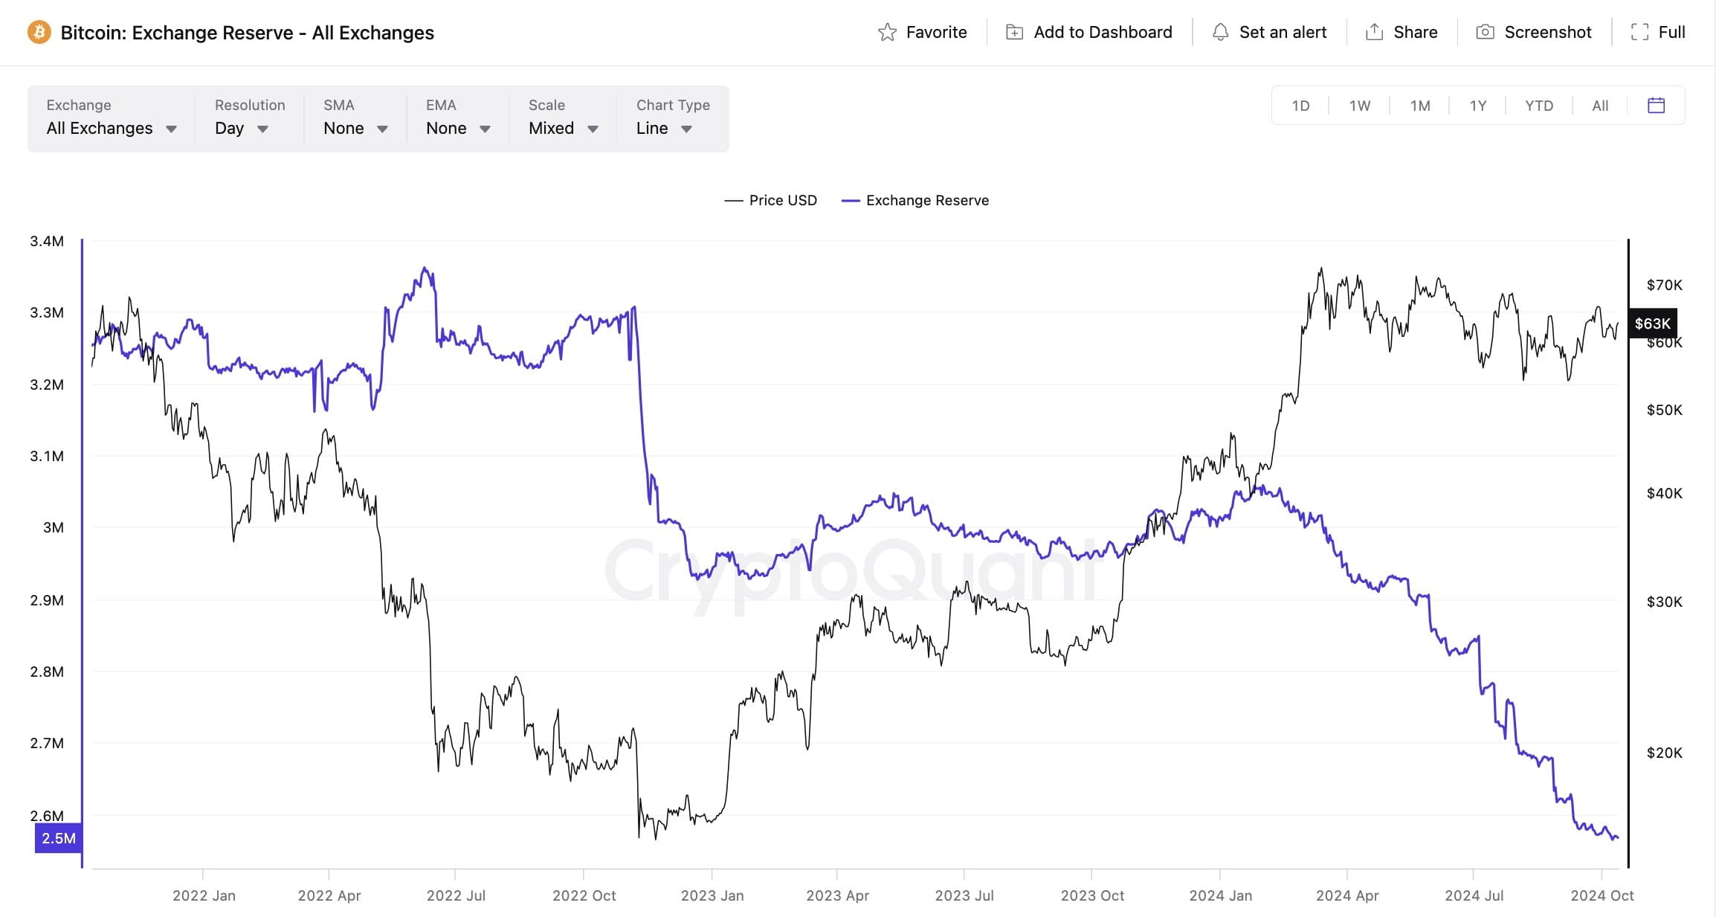Click the Bitcoin logo icon

click(x=39, y=33)
